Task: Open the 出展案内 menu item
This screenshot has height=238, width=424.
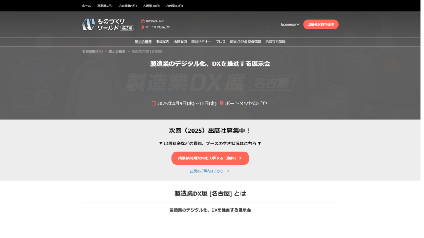Action: point(181,42)
